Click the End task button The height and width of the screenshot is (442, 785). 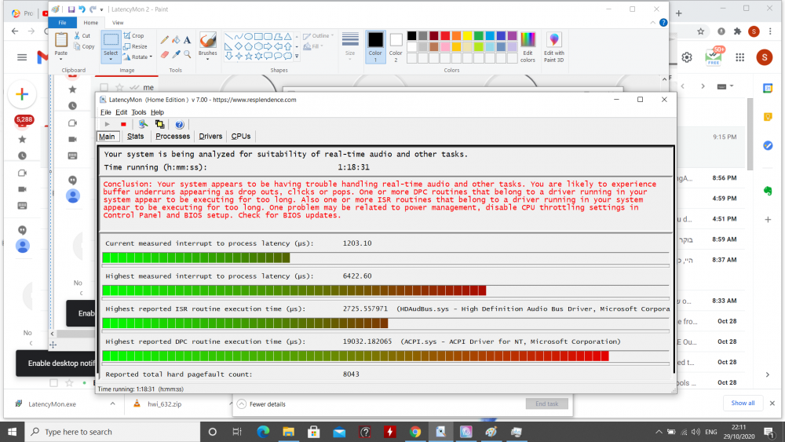[x=546, y=404]
